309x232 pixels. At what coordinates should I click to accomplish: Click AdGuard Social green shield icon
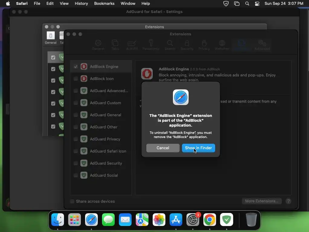[84, 175]
